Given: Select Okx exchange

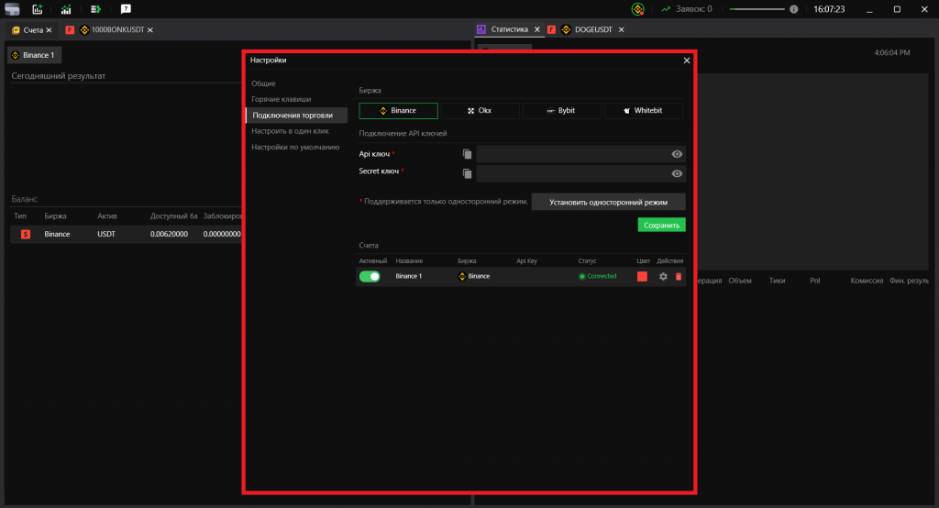Looking at the screenshot, I should [x=480, y=111].
